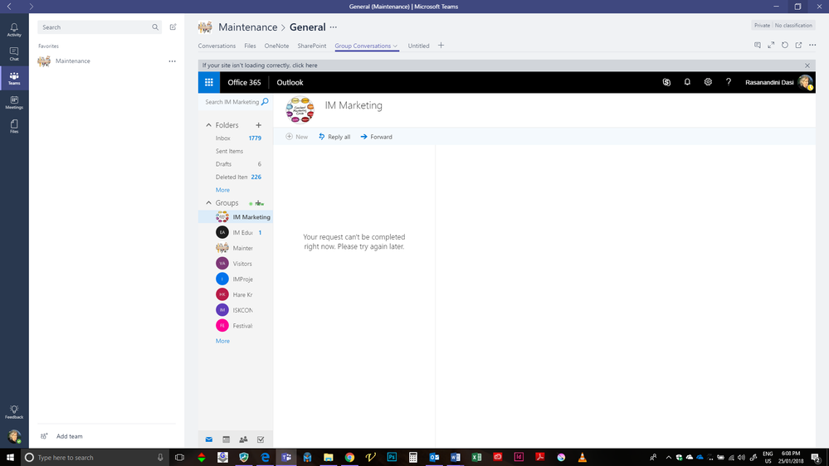Add a new tab with plus icon

(441, 46)
